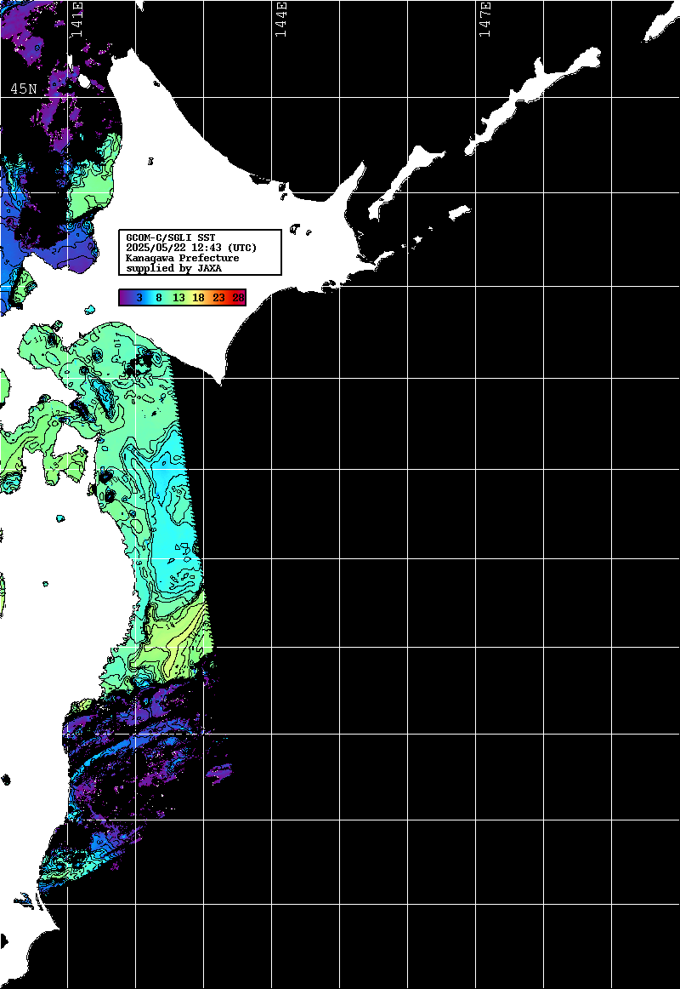Click the "8" value on color scale
Image resolution: width=680 pixels, height=989 pixels.
(x=159, y=298)
